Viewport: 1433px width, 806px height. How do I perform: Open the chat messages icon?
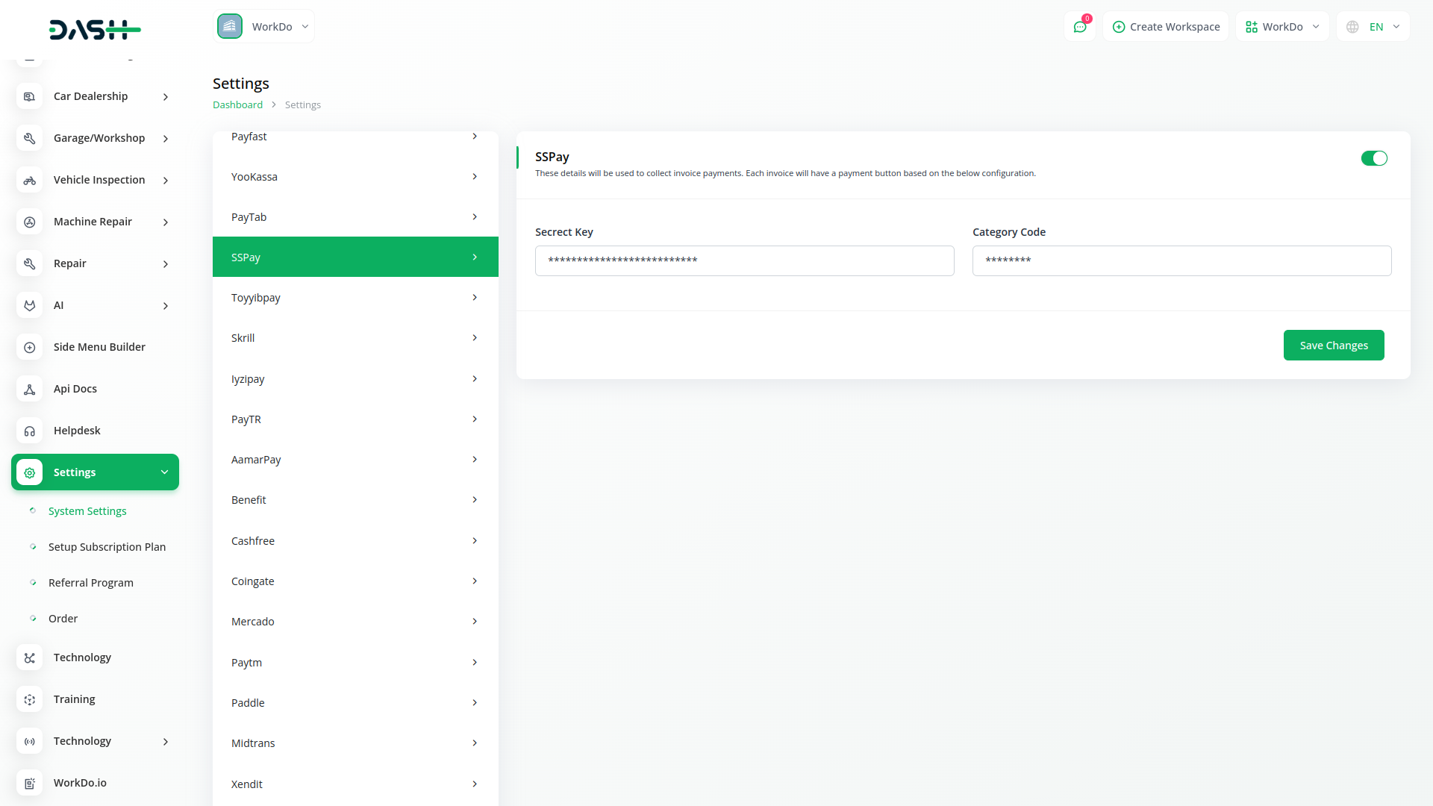(1080, 27)
